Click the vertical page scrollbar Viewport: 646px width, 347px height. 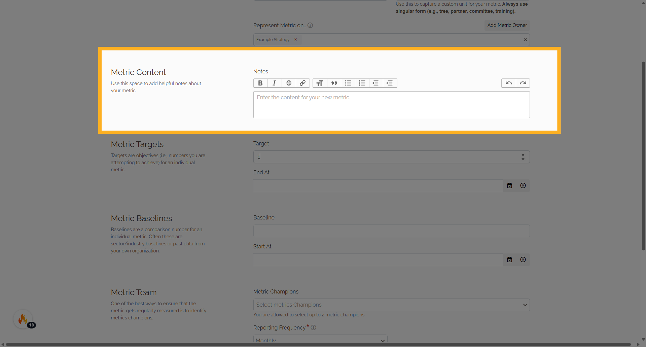[643, 156]
